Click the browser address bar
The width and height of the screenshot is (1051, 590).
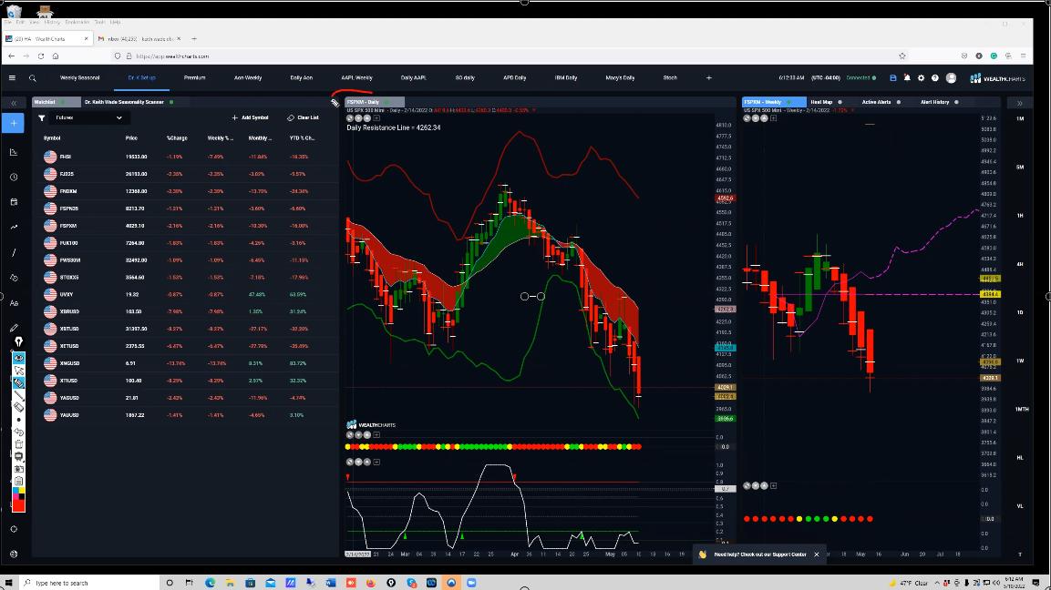click(510, 56)
